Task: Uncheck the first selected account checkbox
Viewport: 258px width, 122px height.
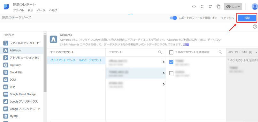Action: point(171,62)
